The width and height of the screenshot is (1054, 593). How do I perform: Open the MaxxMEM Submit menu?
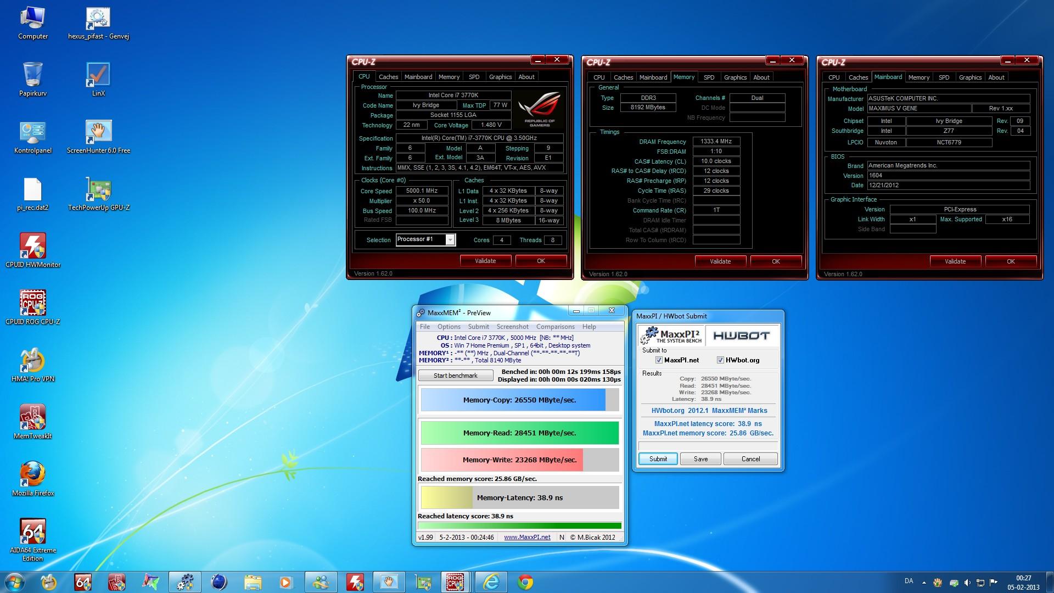[478, 327]
